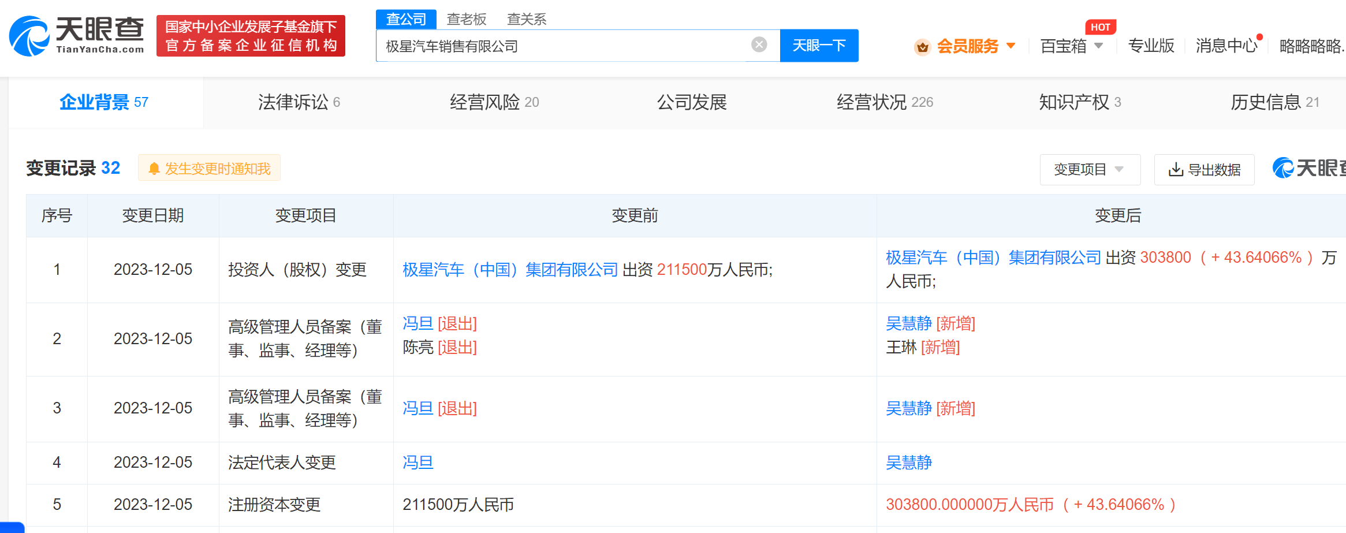Open 极星汽车（中国）集团有限公司 link in 变更前
The height and width of the screenshot is (533, 1346).
pyautogui.click(x=510, y=270)
